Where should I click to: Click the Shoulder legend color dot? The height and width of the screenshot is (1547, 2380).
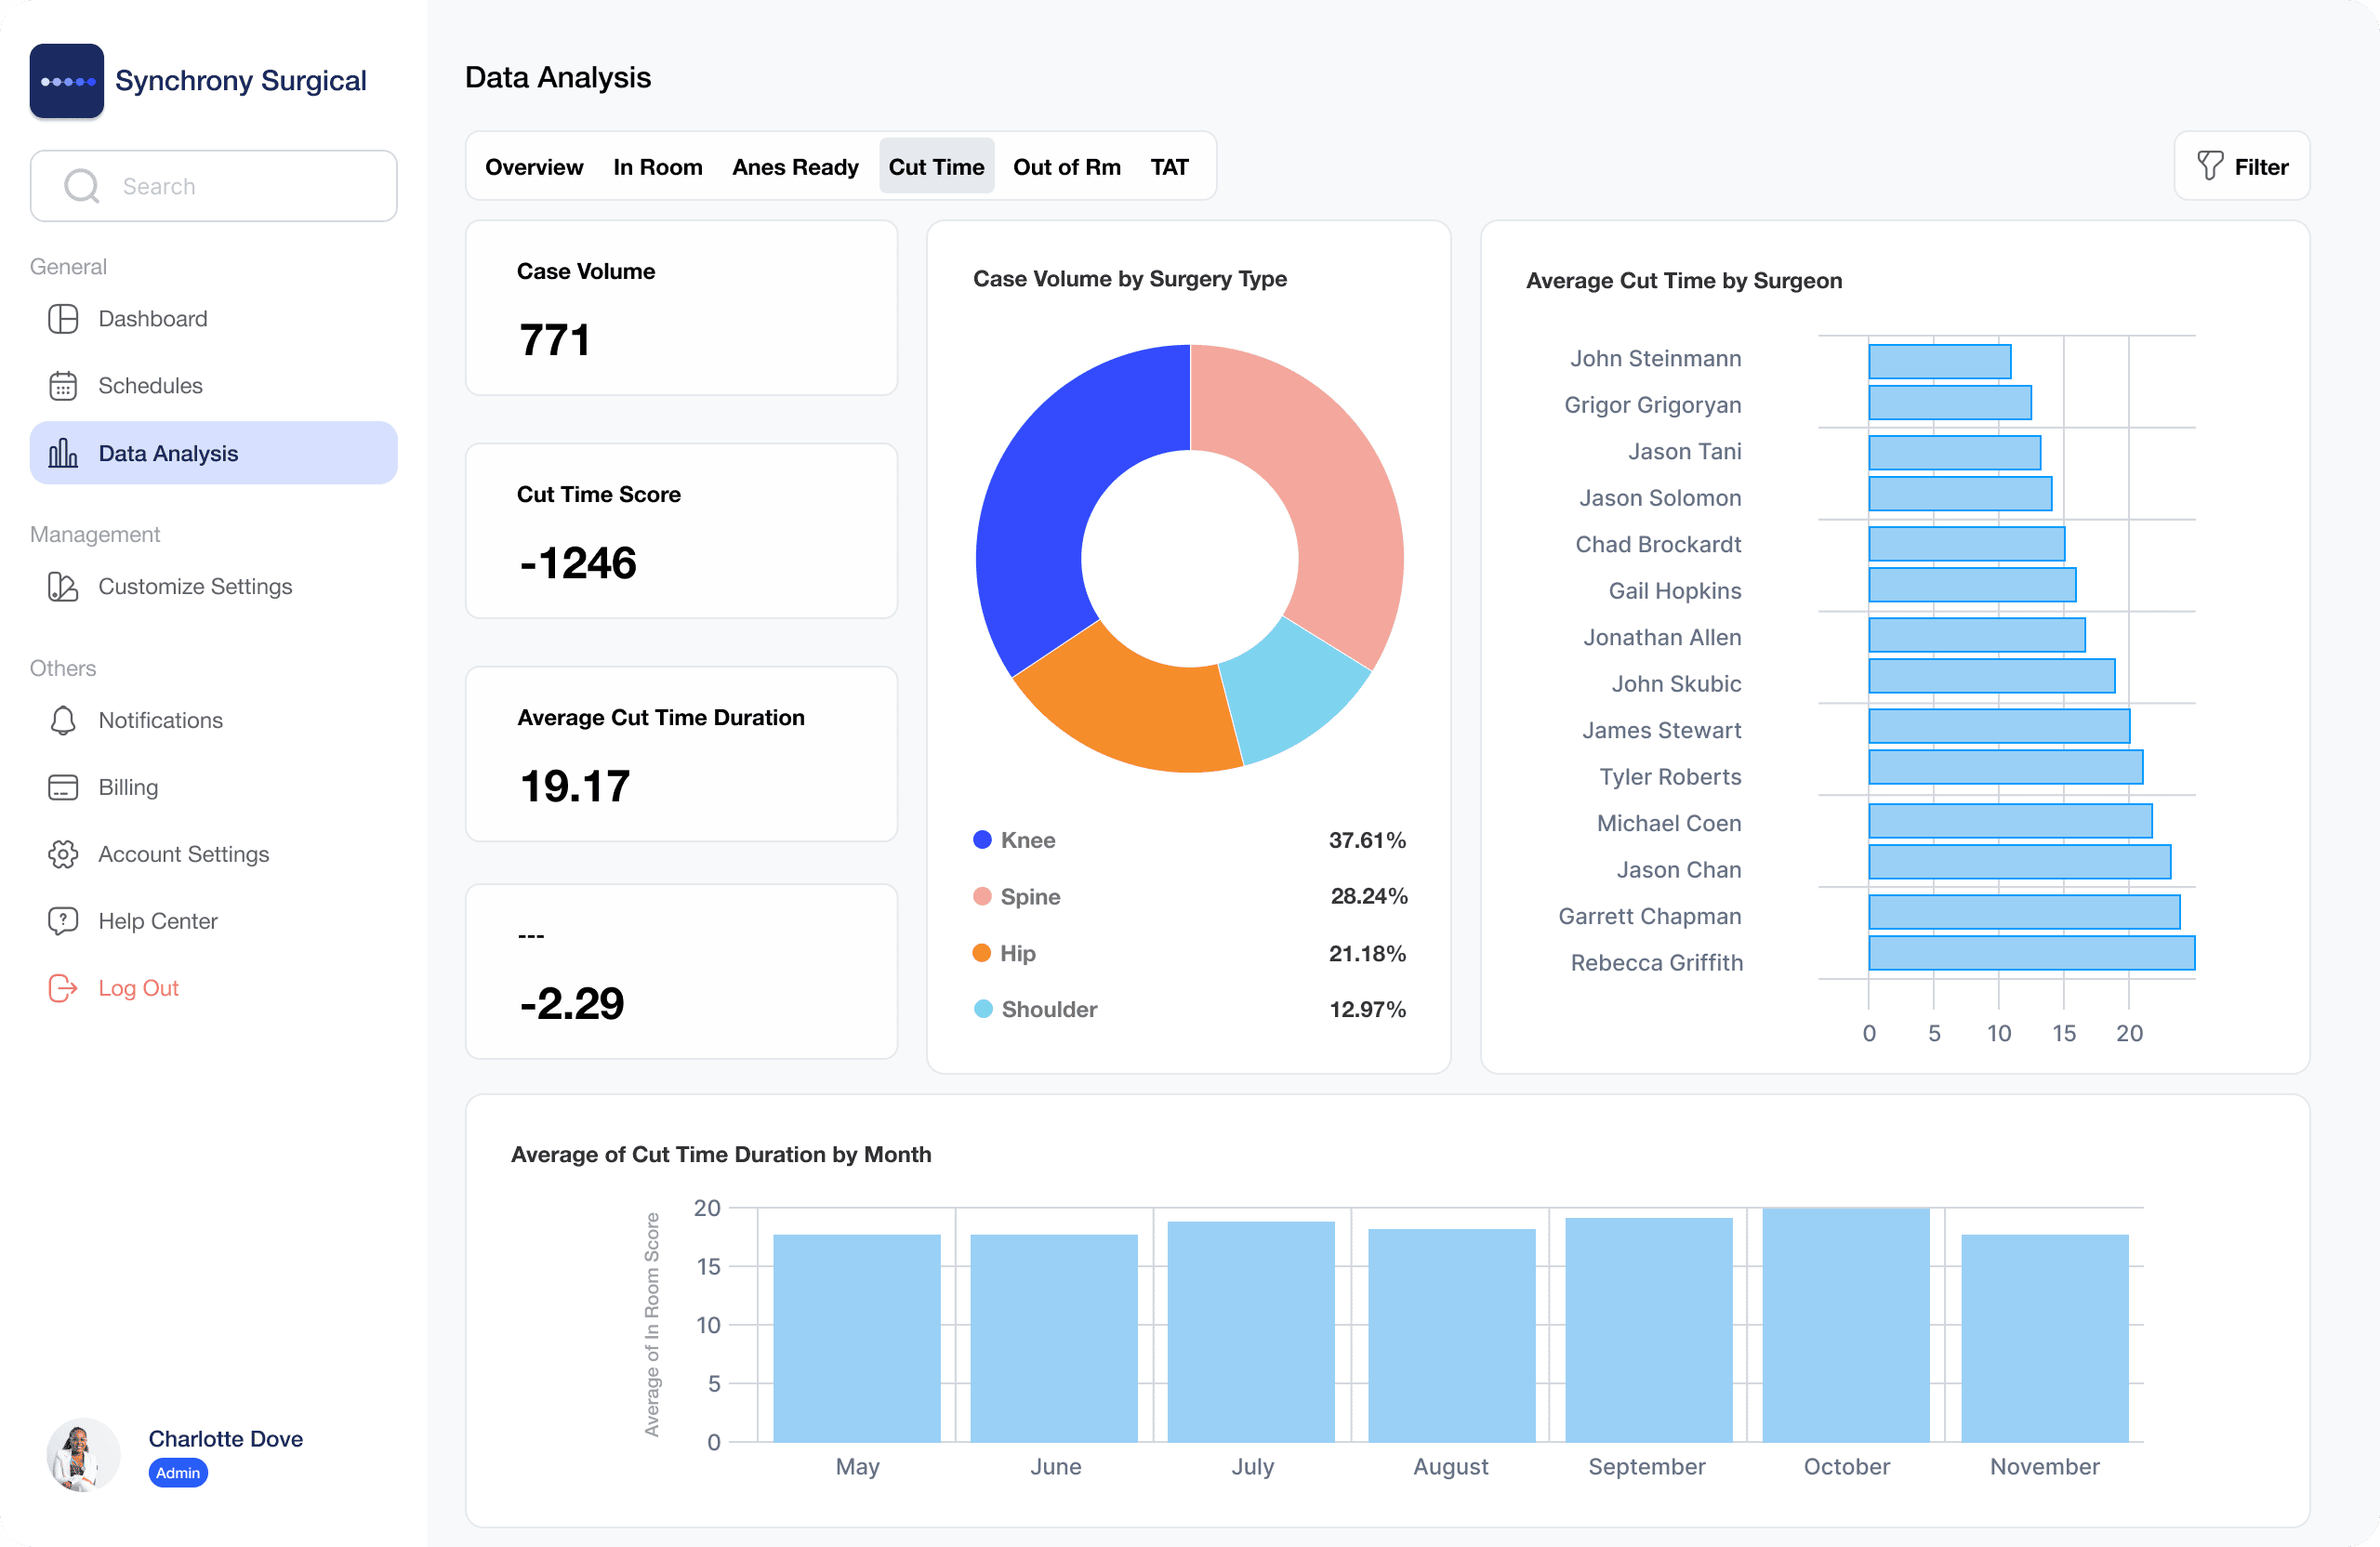983,1009
